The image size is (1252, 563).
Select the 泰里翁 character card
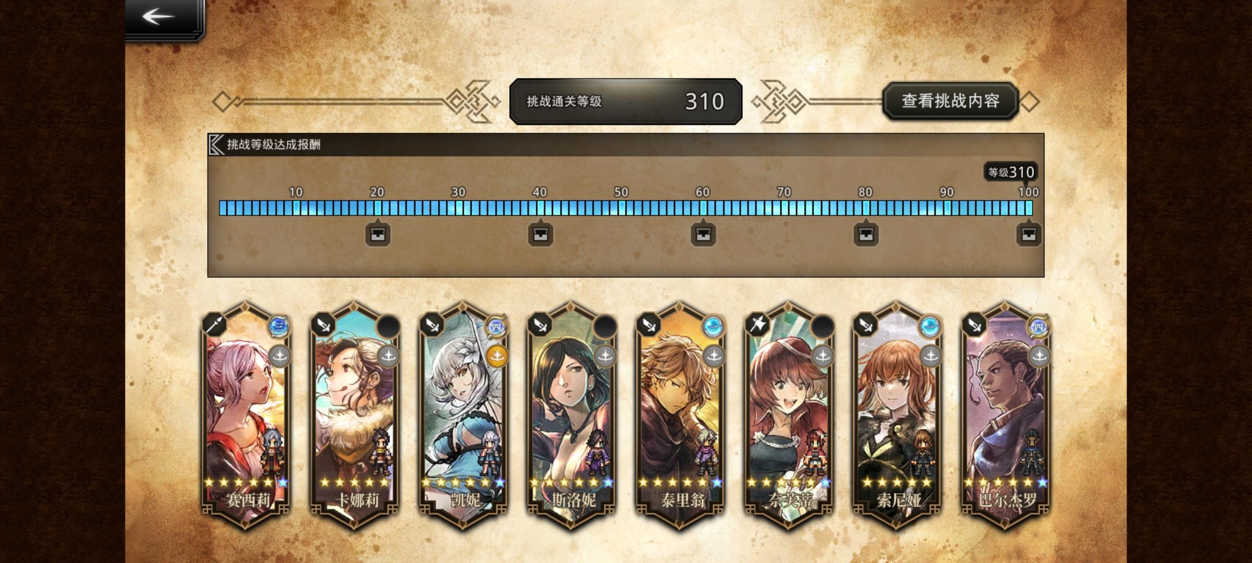click(x=681, y=415)
